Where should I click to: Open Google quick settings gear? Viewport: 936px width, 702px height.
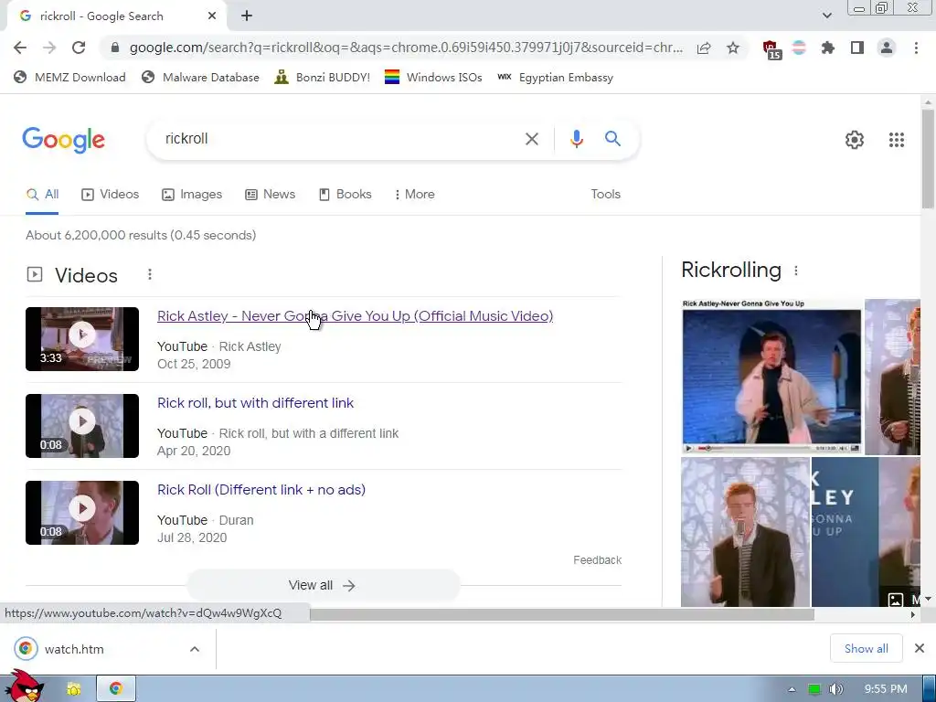[855, 140]
